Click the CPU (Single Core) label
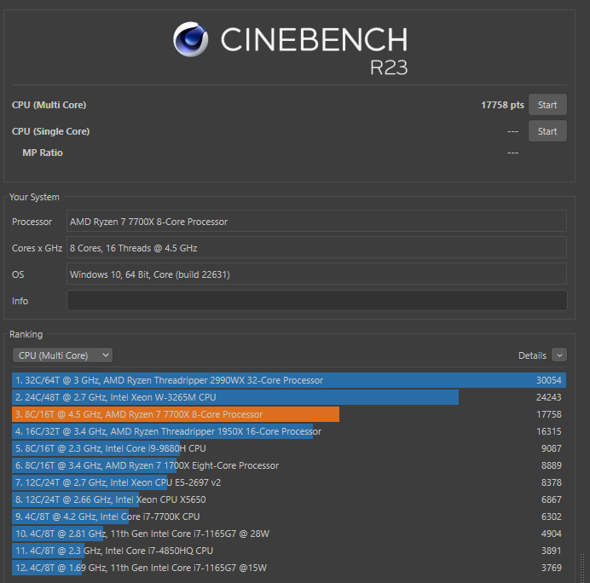This screenshot has height=583, width=590. click(x=51, y=131)
